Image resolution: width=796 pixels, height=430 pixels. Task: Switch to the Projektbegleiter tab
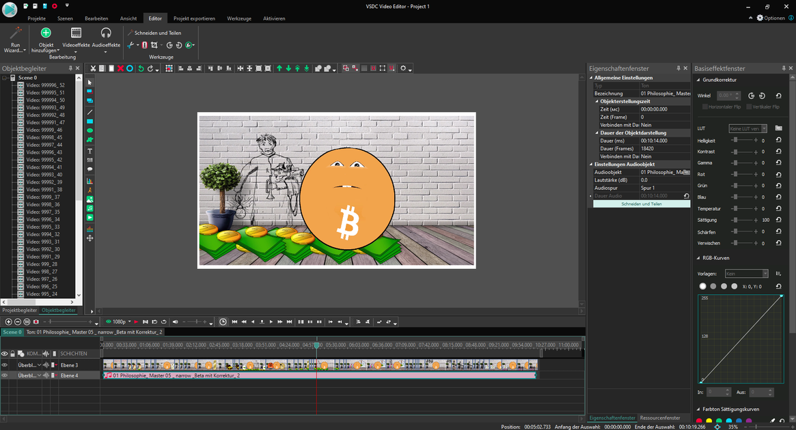pos(20,311)
